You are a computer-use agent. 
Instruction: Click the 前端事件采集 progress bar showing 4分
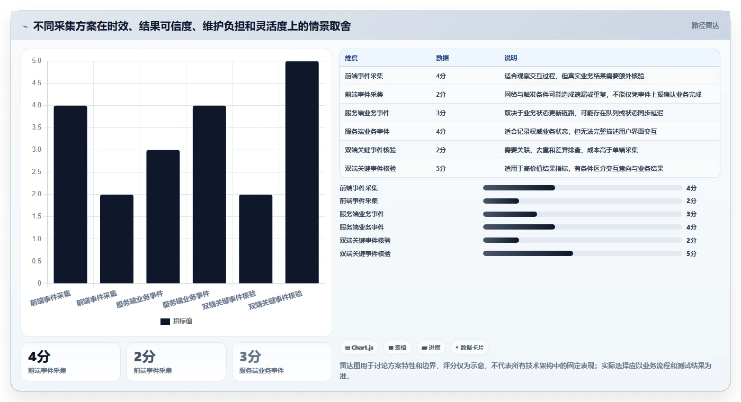pyautogui.click(x=583, y=188)
